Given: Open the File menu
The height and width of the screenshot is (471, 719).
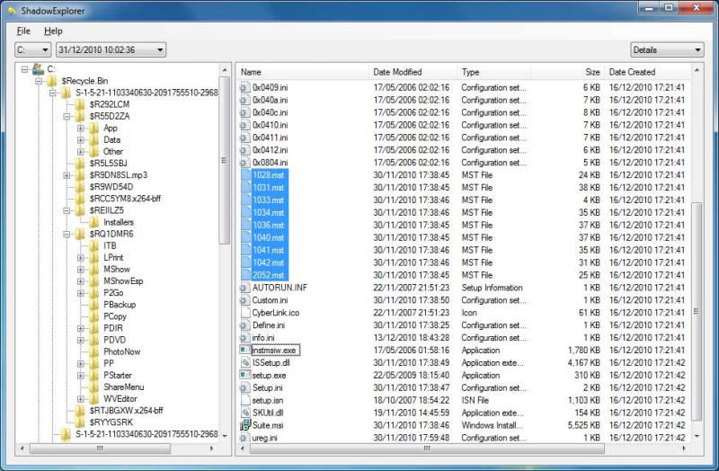Looking at the screenshot, I should point(23,31).
